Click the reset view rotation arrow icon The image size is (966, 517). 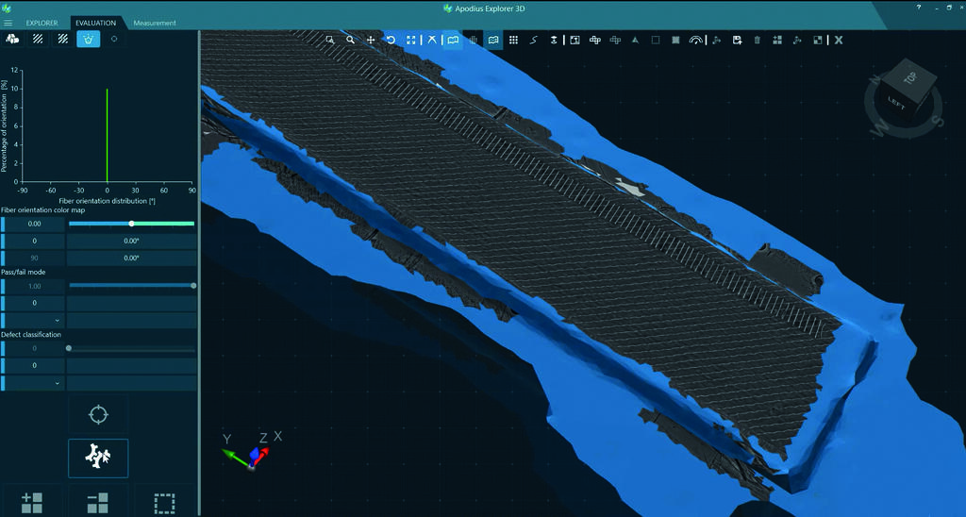pyautogui.click(x=391, y=40)
